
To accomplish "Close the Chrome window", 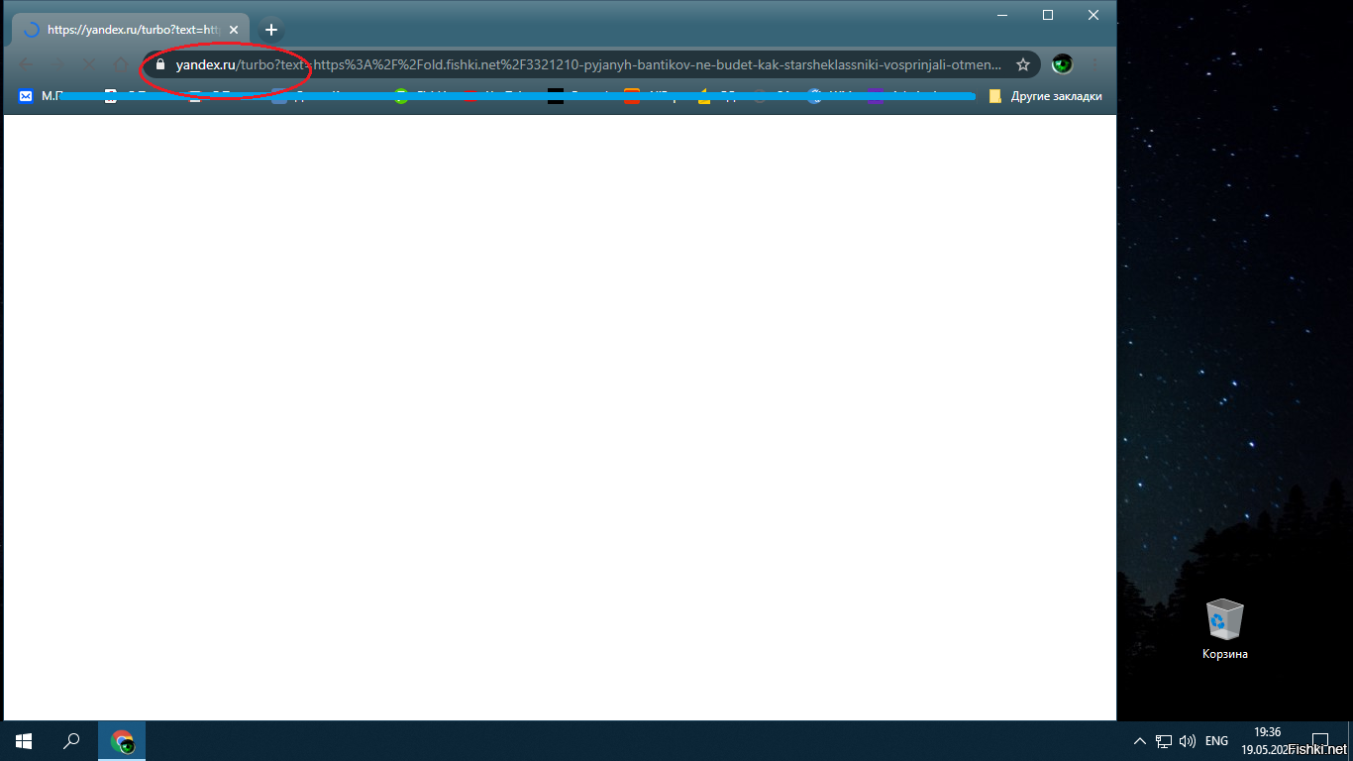I will click(x=1093, y=15).
